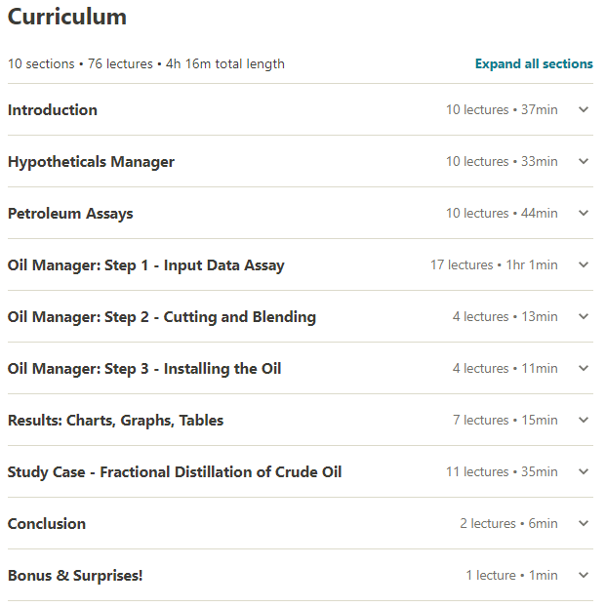The image size is (606, 608).
Task: Expand chevron for Study Case Fractional Distillation
Action: pyautogui.click(x=584, y=471)
